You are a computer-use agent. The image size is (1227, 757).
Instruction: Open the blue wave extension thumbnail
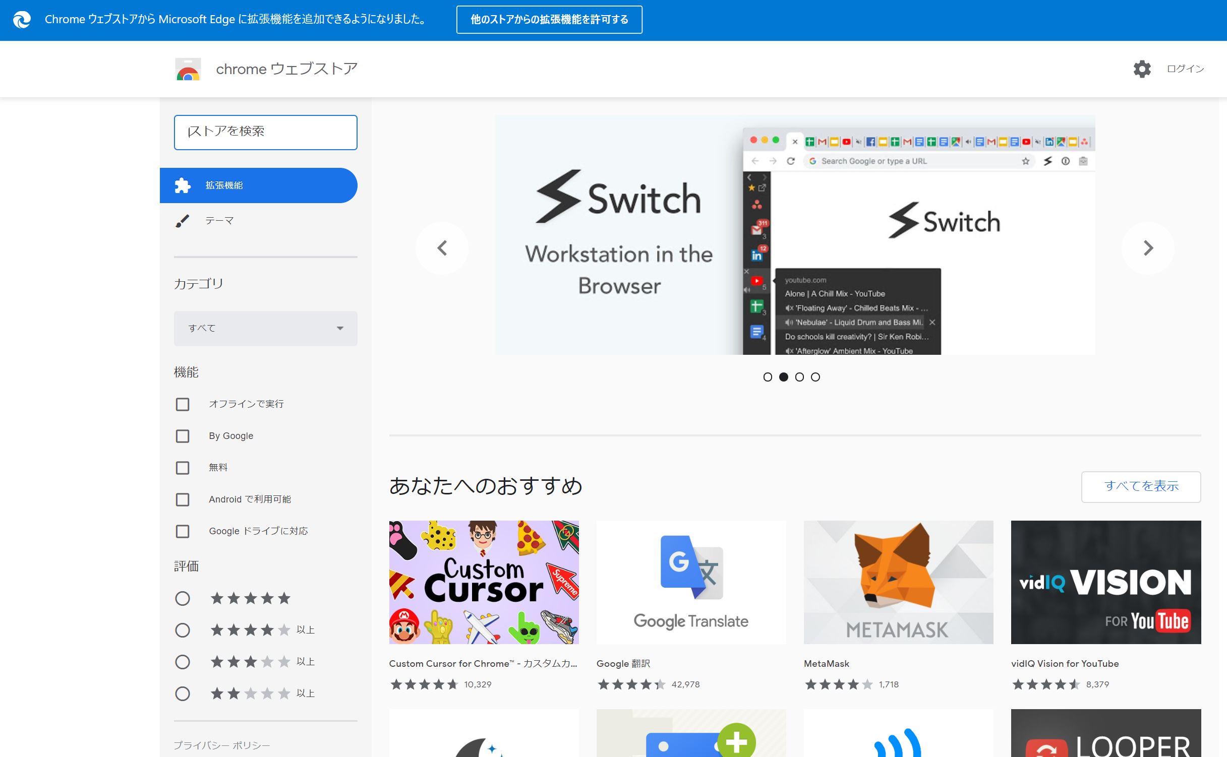click(x=898, y=733)
